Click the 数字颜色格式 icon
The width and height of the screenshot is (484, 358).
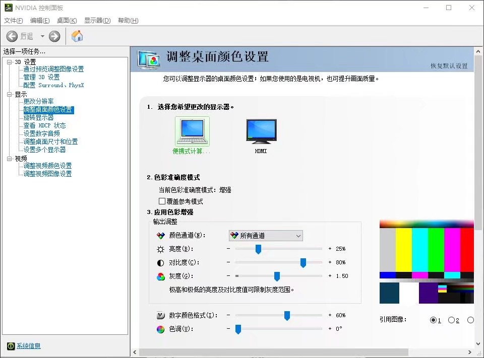click(161, 315)
